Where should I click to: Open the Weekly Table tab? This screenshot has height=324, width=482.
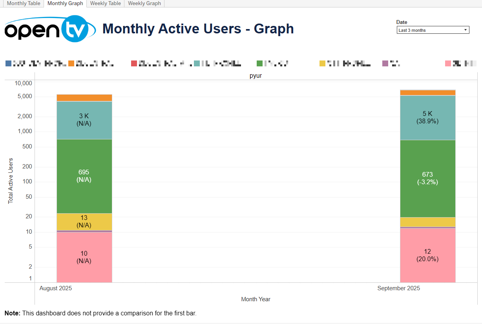pyautogui.click(x=105, y=4)
